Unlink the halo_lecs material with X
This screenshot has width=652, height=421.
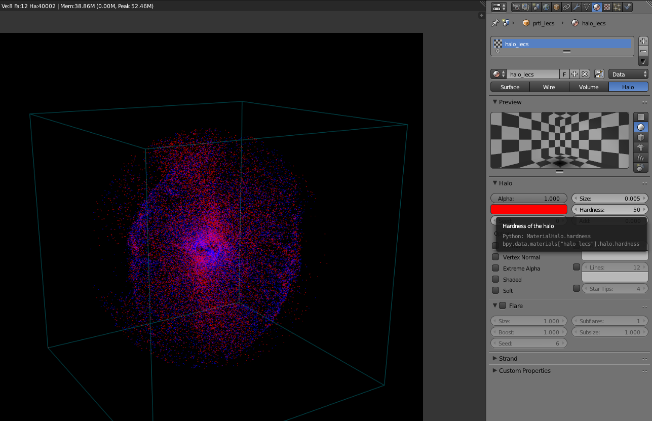585,74
